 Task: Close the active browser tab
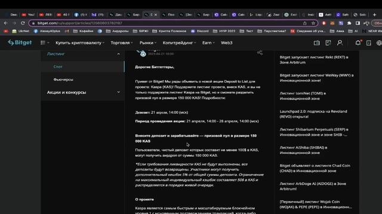tap(156, 15)
